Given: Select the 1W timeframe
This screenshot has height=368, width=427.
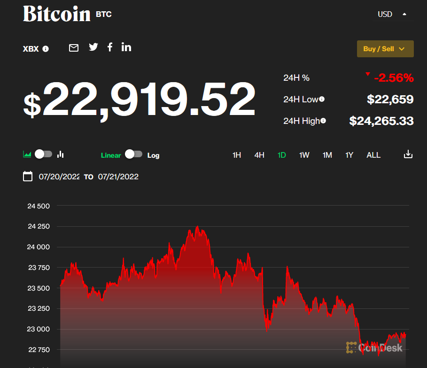Looking at the screenshot, I should click(x=304, y=155).
